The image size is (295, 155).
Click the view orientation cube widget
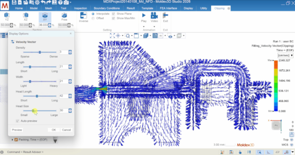(276, 125)
